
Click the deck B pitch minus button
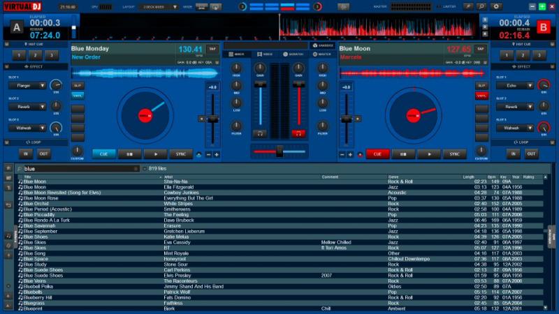pyautogui.click(x=342, y=154)
